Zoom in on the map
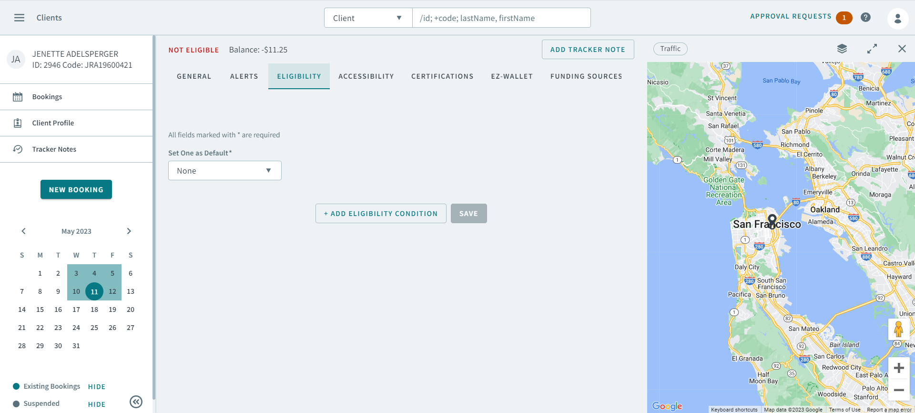 coord(899,368)
